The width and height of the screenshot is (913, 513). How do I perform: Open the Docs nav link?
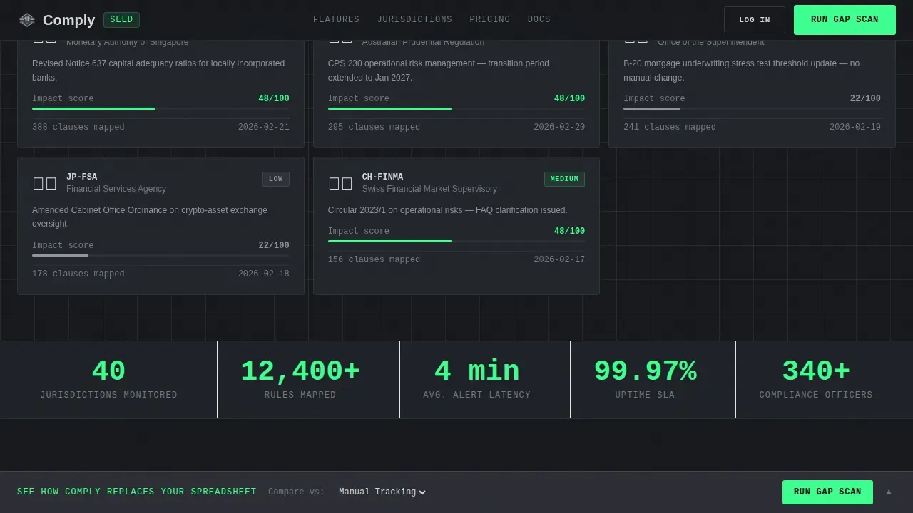539,20
